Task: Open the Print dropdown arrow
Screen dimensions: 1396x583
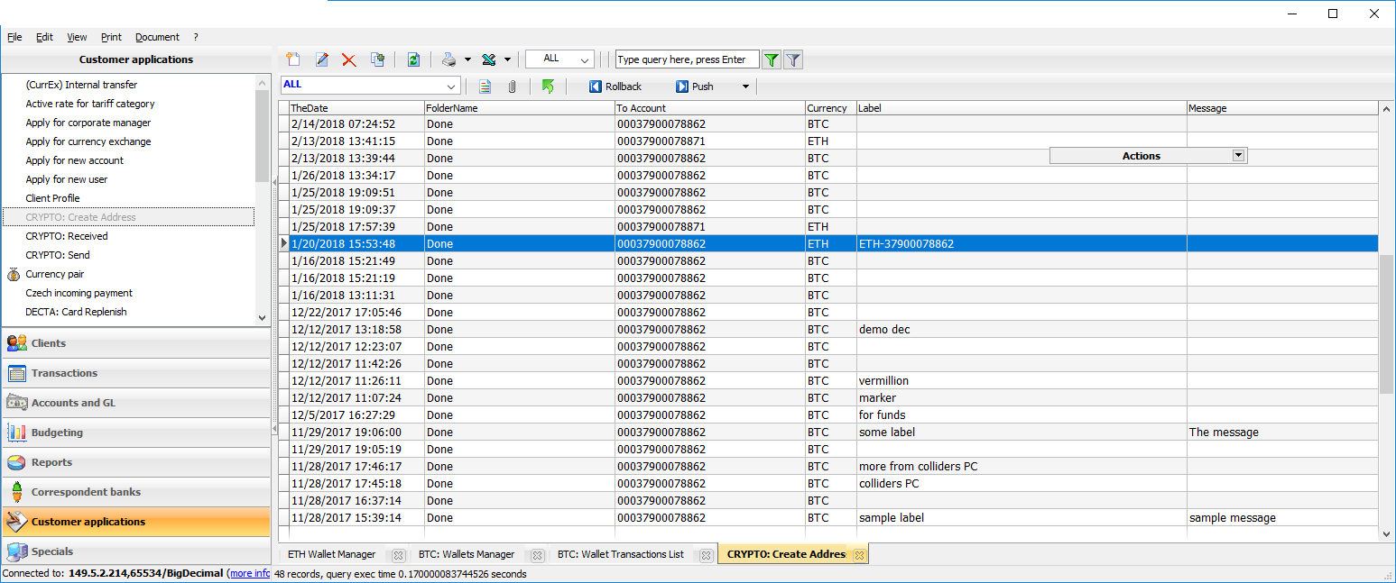Action: point(467,59)
